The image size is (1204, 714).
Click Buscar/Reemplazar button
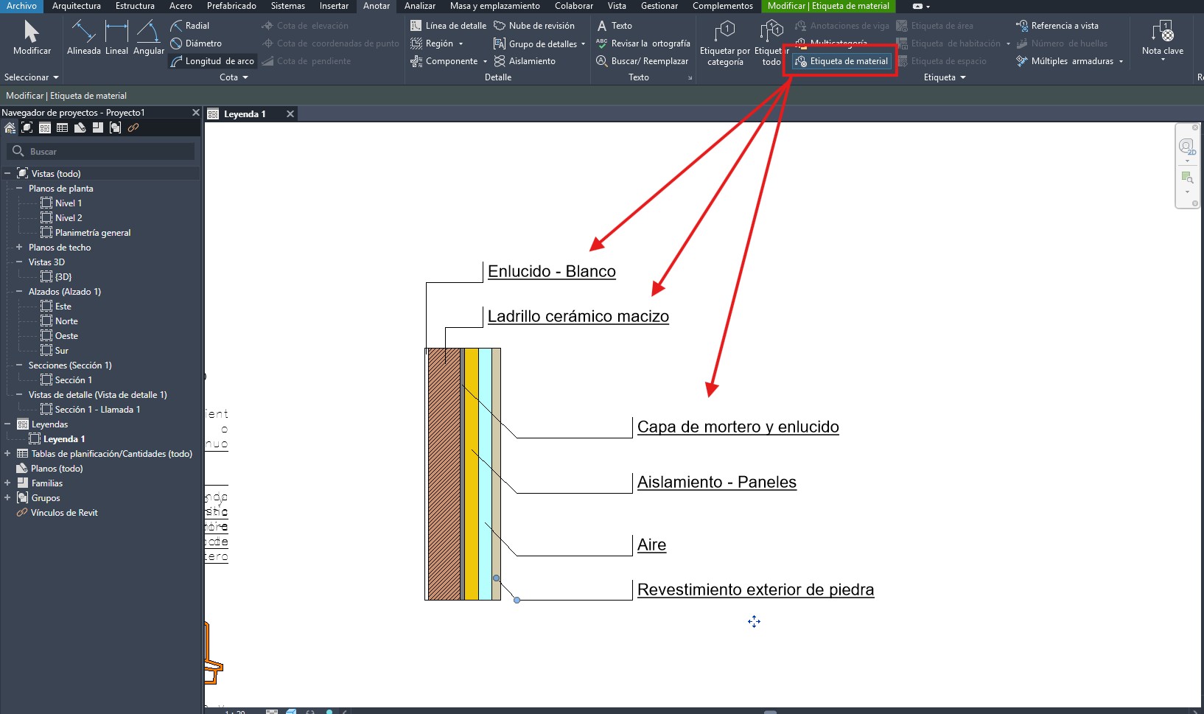tap(642, 61)
